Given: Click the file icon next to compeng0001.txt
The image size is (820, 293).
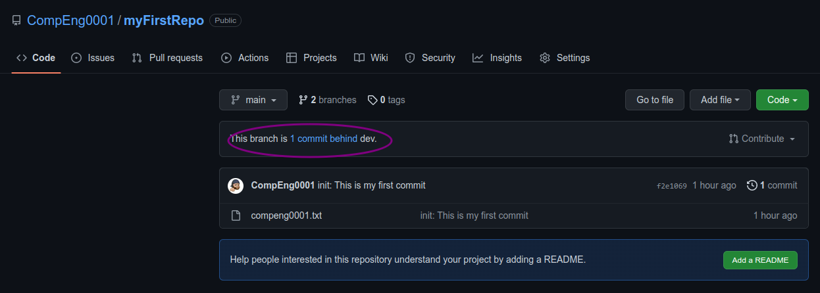Looking at the screenshot, I should tap(236, 215).
